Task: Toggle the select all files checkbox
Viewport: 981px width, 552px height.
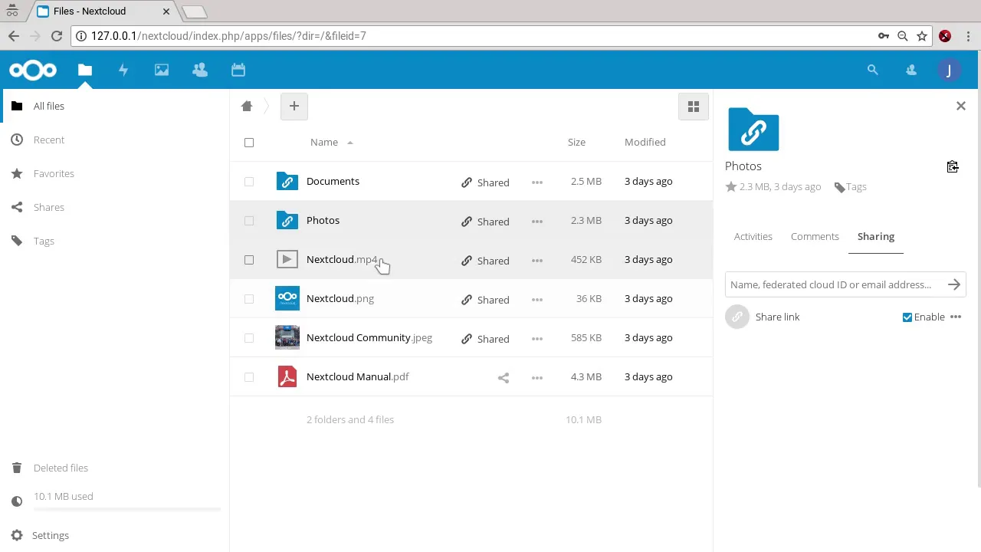Action: (249, 143)
